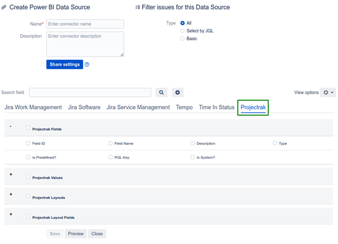Choose the Basic filter type radio button
The width and height of the screenshot is (338, 244).
182,39
